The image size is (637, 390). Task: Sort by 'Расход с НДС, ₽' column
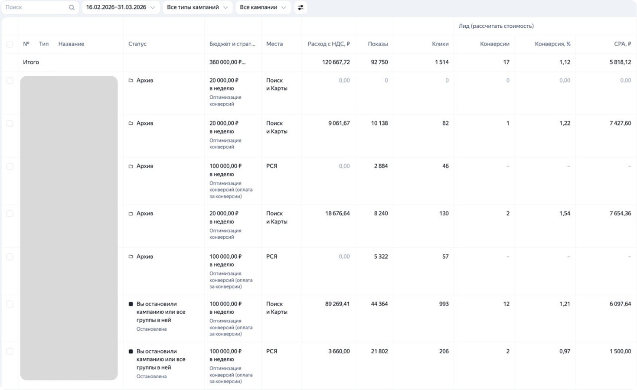tap(329, 44)
